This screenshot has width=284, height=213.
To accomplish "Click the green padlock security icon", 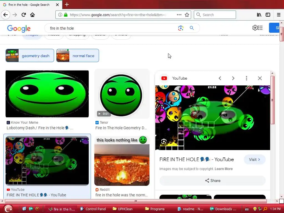I will [66, 15].
